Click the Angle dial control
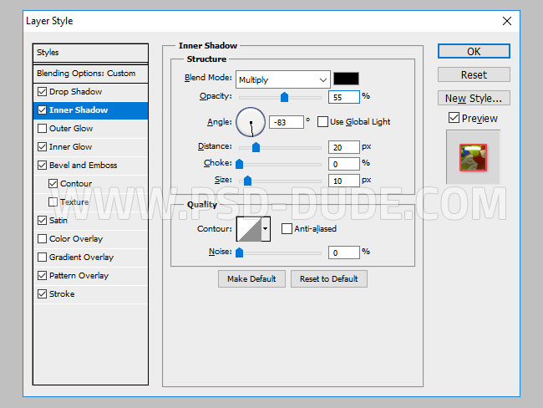Viewport: 543px width, 408px height. pyautogui.click(x=251, y=122)
